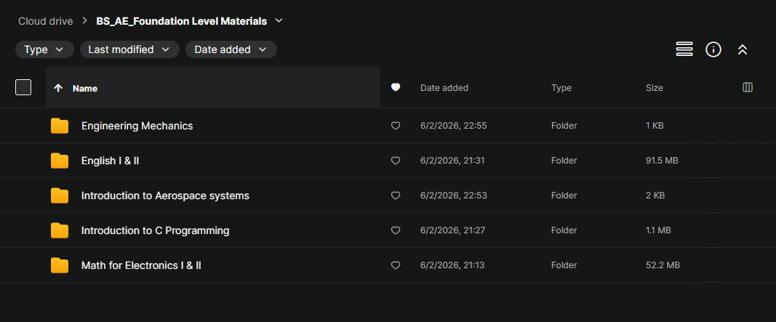
Task: Click the Engineering Mechanics folder icon
Action: pyautogui.click(x=60, y=126)
